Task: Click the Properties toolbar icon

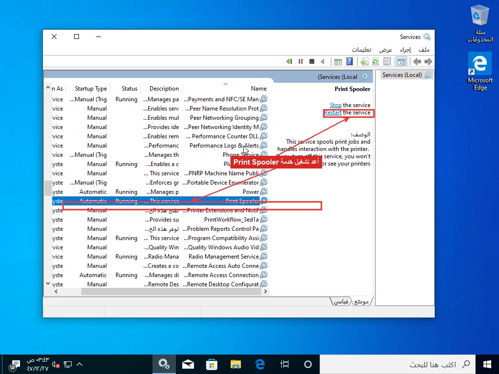Action: (x=387, y=61)
